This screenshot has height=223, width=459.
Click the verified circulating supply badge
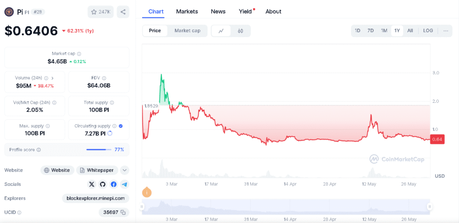121,126
